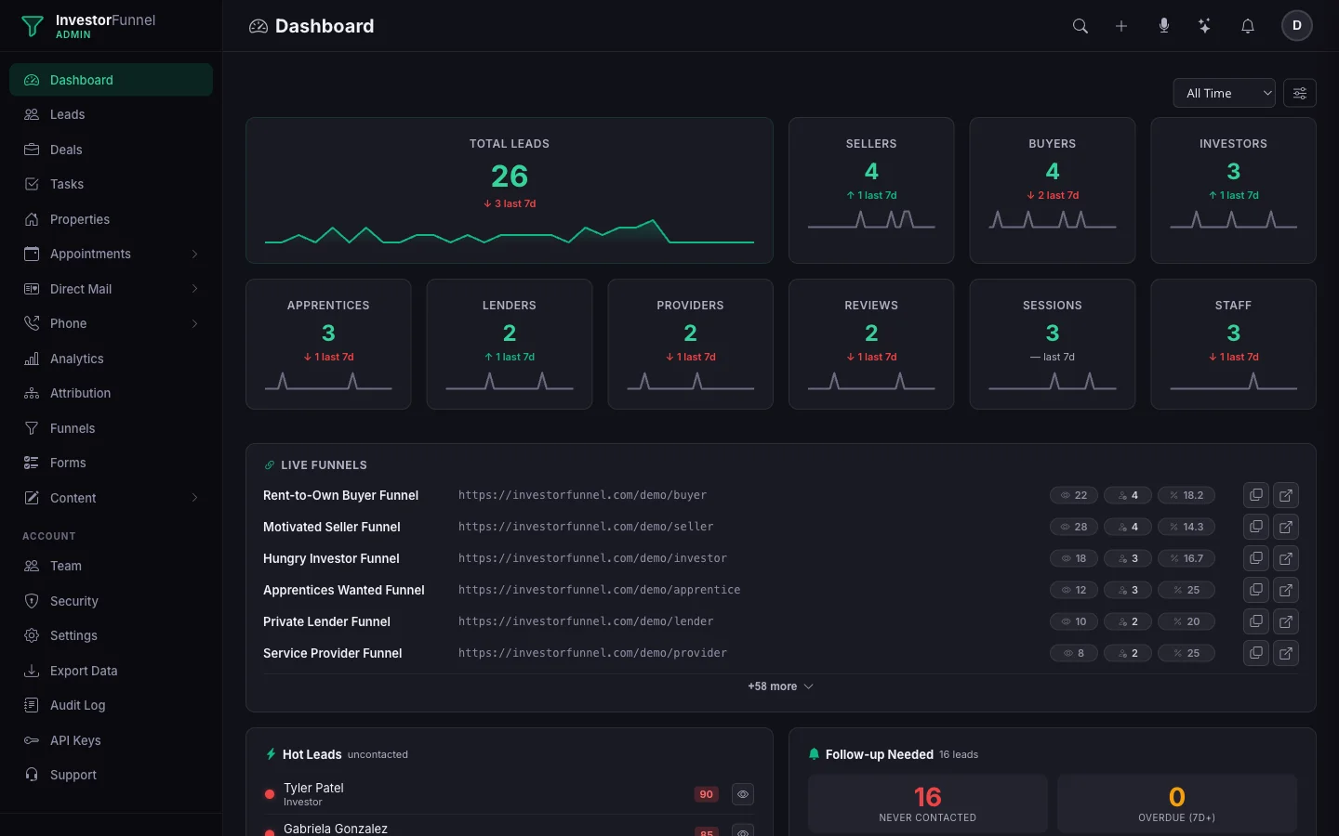View Tyler Patel lead with the eye icon

tap(742, 794)
